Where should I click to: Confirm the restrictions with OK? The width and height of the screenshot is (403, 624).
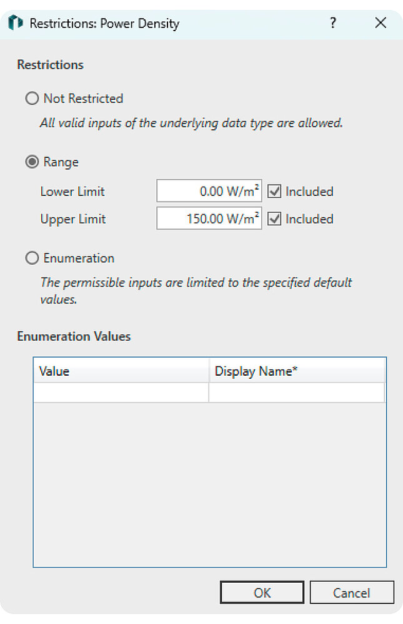pyautogui.click(x=262, y=592)
